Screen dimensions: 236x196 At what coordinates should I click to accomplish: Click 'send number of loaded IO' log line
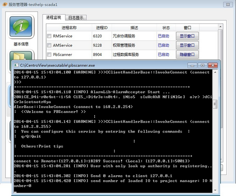(x=113, y=183)
